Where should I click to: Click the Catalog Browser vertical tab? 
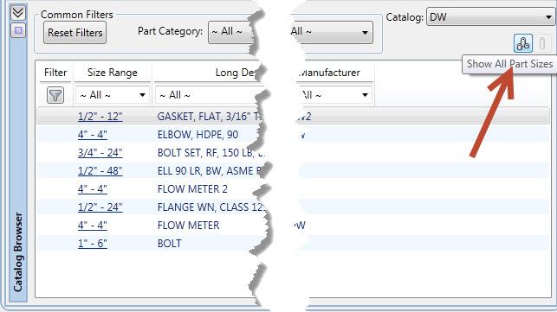click(x=18, y=252)
